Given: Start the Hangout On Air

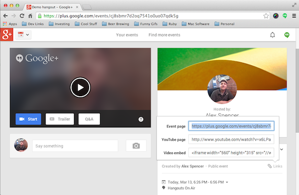Looking at the screenshot, I should click(28, 119).
